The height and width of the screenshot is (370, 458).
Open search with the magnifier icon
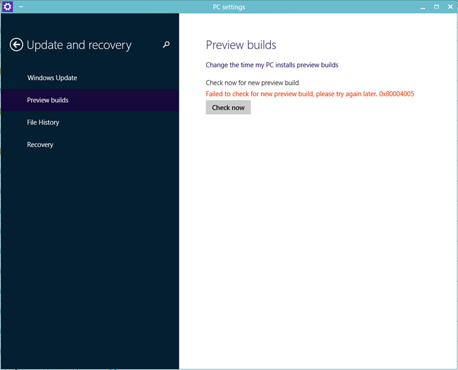(x=166, y=45)
